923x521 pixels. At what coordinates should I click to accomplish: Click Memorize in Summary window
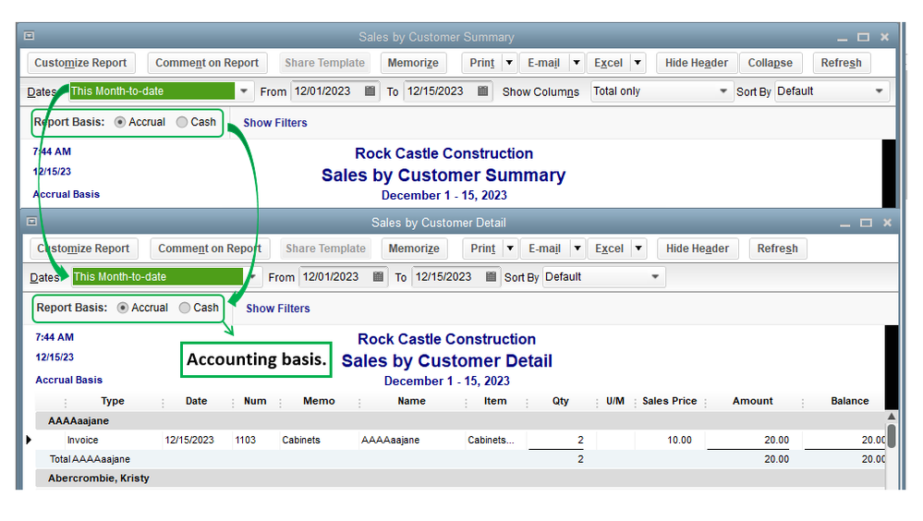coord(413,63)
